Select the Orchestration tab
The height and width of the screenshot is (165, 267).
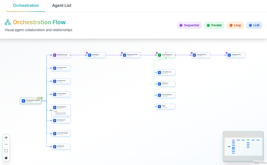tap(26, 5)
